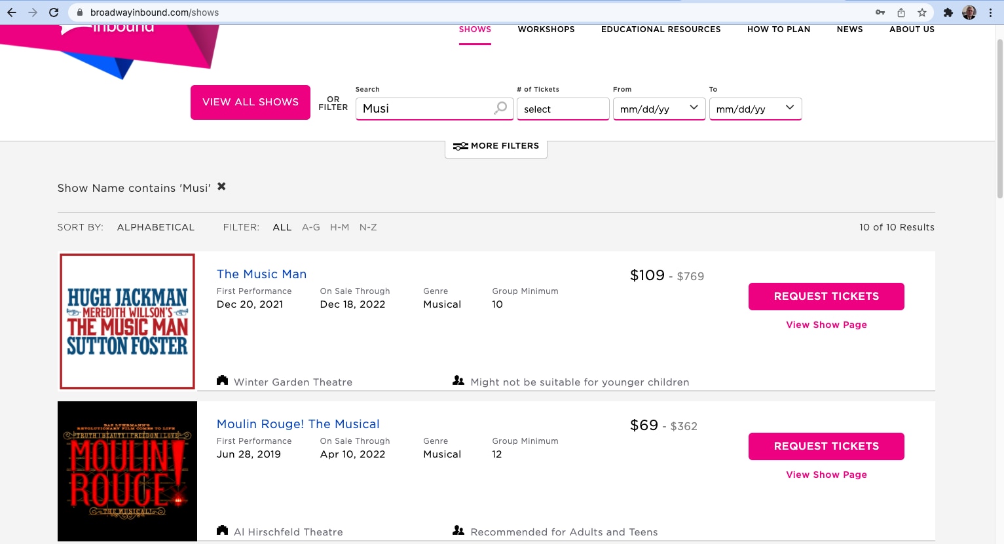Go back using the browser back arrow
The width and height of the screenshot is (1004, 544).
pos(12,12)
